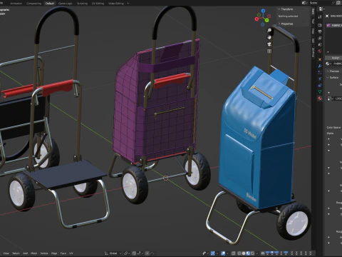This screenshot has height=257, width=342.
Task: Open the Vertex menu in viewport header
Action: coord(44,253)
